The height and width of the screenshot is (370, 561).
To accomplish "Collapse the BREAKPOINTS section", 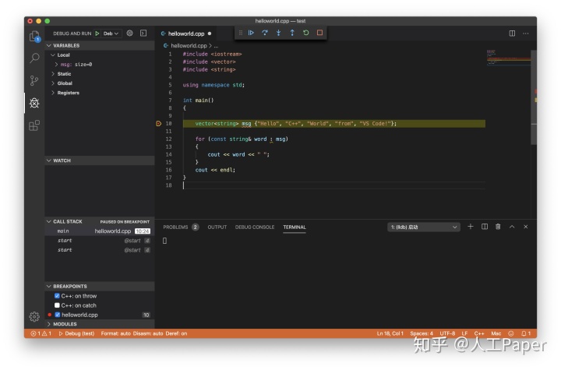I will tap(100, 287).
